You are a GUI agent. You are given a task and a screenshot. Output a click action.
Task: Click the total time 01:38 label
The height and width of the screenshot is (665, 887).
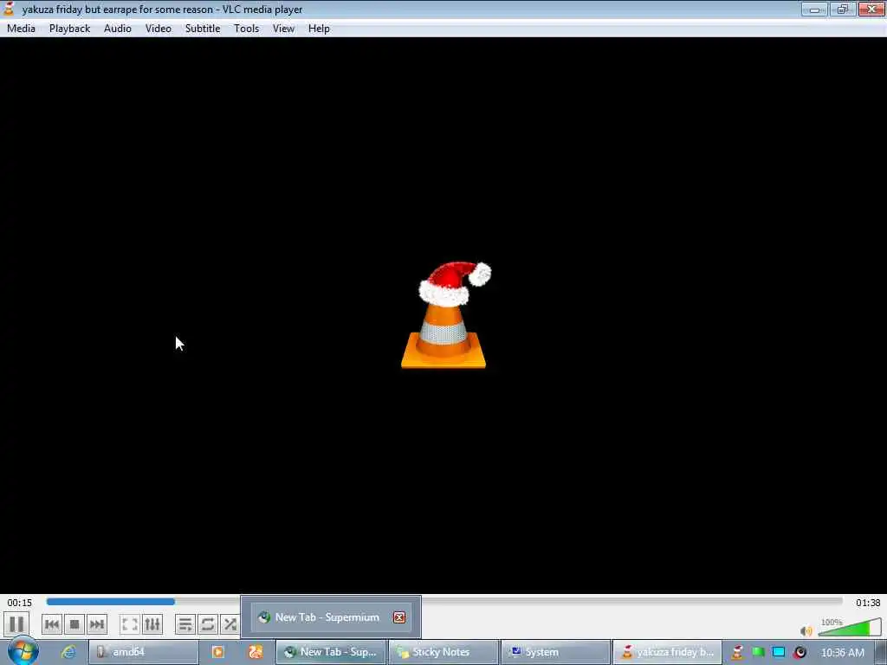pyautogui.click(x=868, y=603)
